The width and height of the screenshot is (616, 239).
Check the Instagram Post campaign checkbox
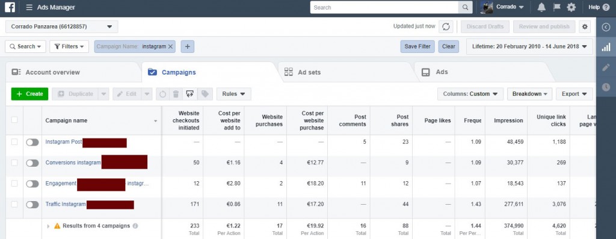(x=14, y=142)
